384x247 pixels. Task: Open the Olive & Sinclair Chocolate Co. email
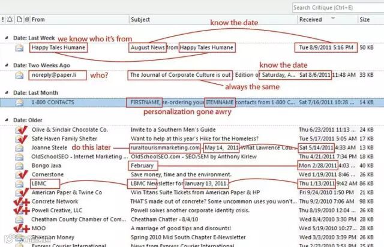(70, 129)
